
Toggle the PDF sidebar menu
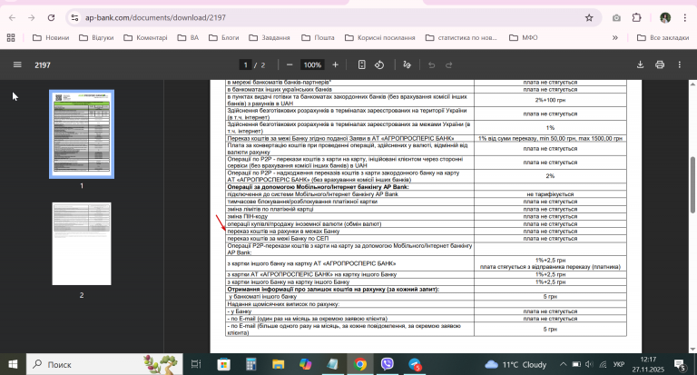coord(17,65)
